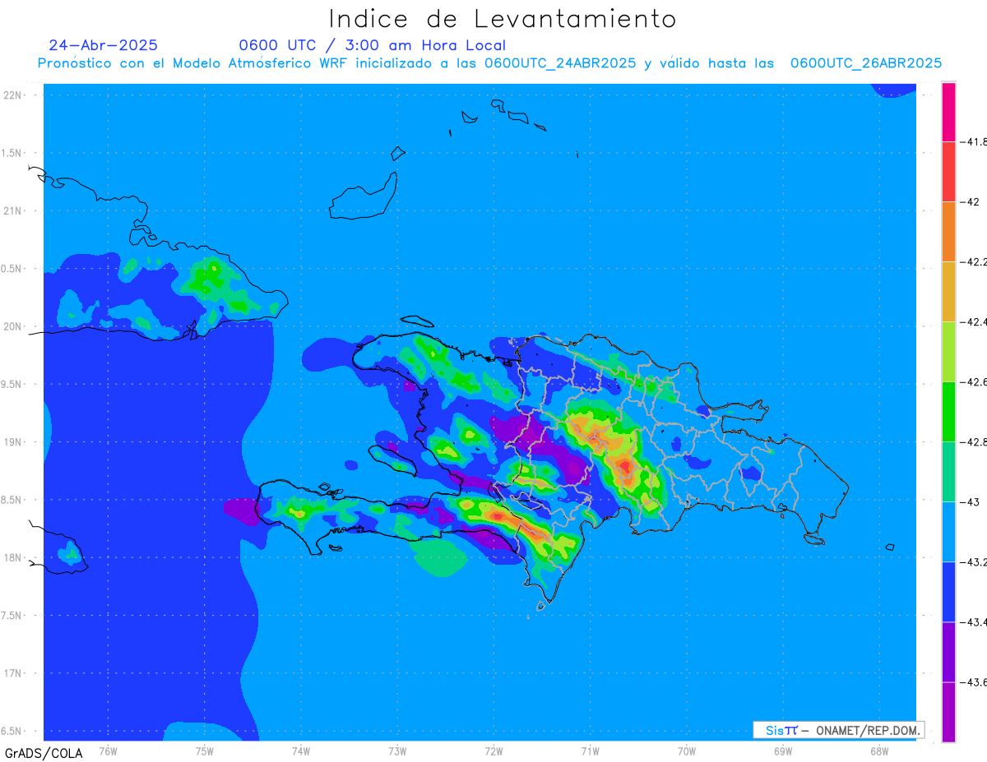This screenshot has height=762, width=987.
Task: Click the light blue segment below -43
Action: [x=948, y=531]
